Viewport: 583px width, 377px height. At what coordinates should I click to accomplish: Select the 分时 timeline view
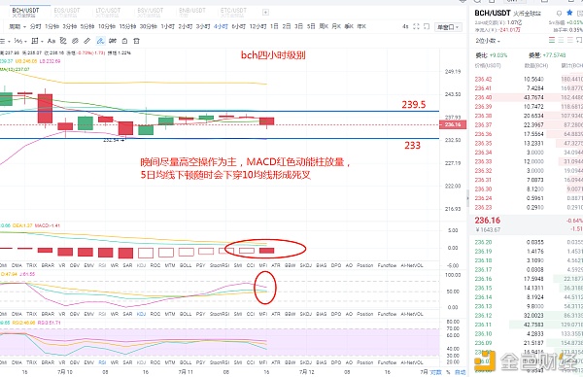coord(36,27)
